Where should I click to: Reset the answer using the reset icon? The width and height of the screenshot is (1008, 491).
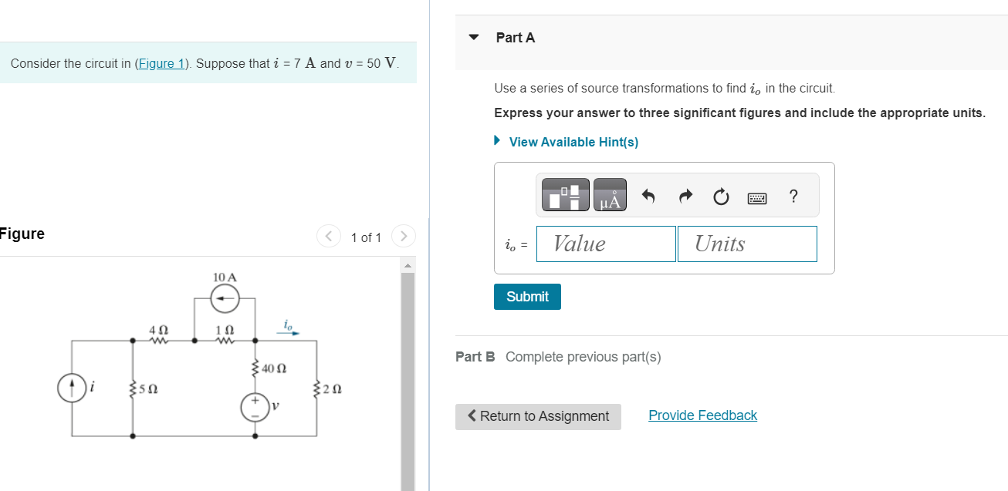click(720, 196)
